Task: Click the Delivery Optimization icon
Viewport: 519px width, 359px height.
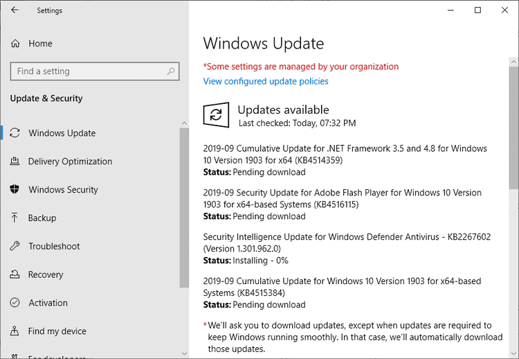Action: pos(15,161)
